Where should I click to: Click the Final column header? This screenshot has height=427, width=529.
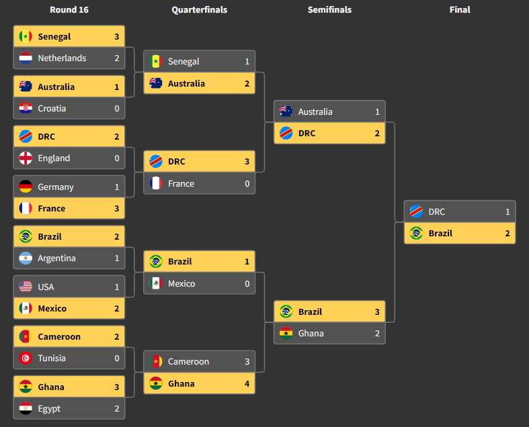pos(460,10)
